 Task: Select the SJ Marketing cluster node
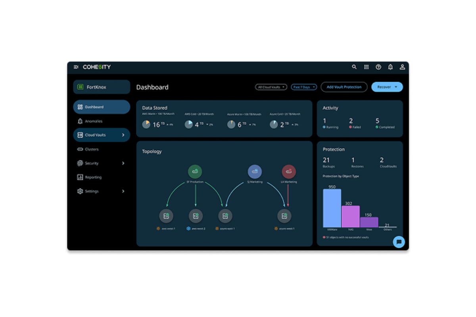point(255,172)
